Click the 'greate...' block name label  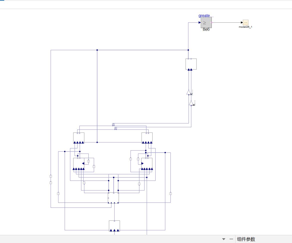pyautogui.click(x=206, y=15)
